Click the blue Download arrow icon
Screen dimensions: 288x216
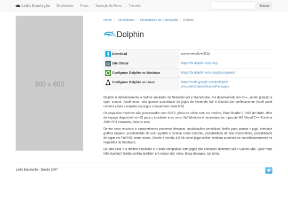click(x=108, y=54)
